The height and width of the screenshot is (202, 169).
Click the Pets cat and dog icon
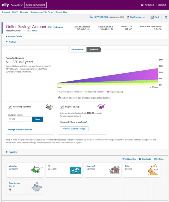[x=153, y=170]
